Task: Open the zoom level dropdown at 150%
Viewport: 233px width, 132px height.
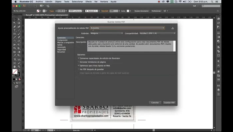Action: coord(40,130)
